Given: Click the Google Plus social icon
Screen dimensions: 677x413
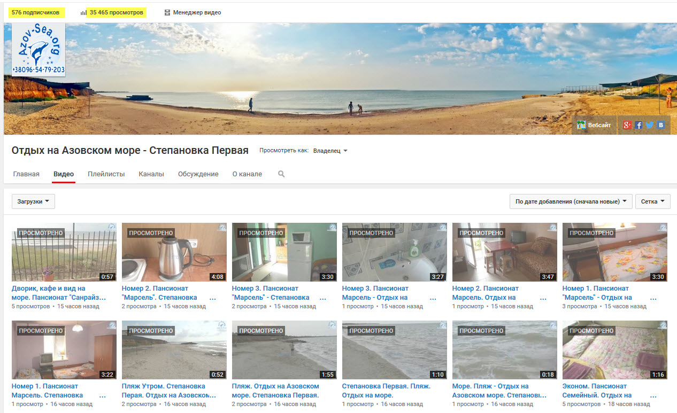Looking at the screenshot, I should click(x=627, y=125).
